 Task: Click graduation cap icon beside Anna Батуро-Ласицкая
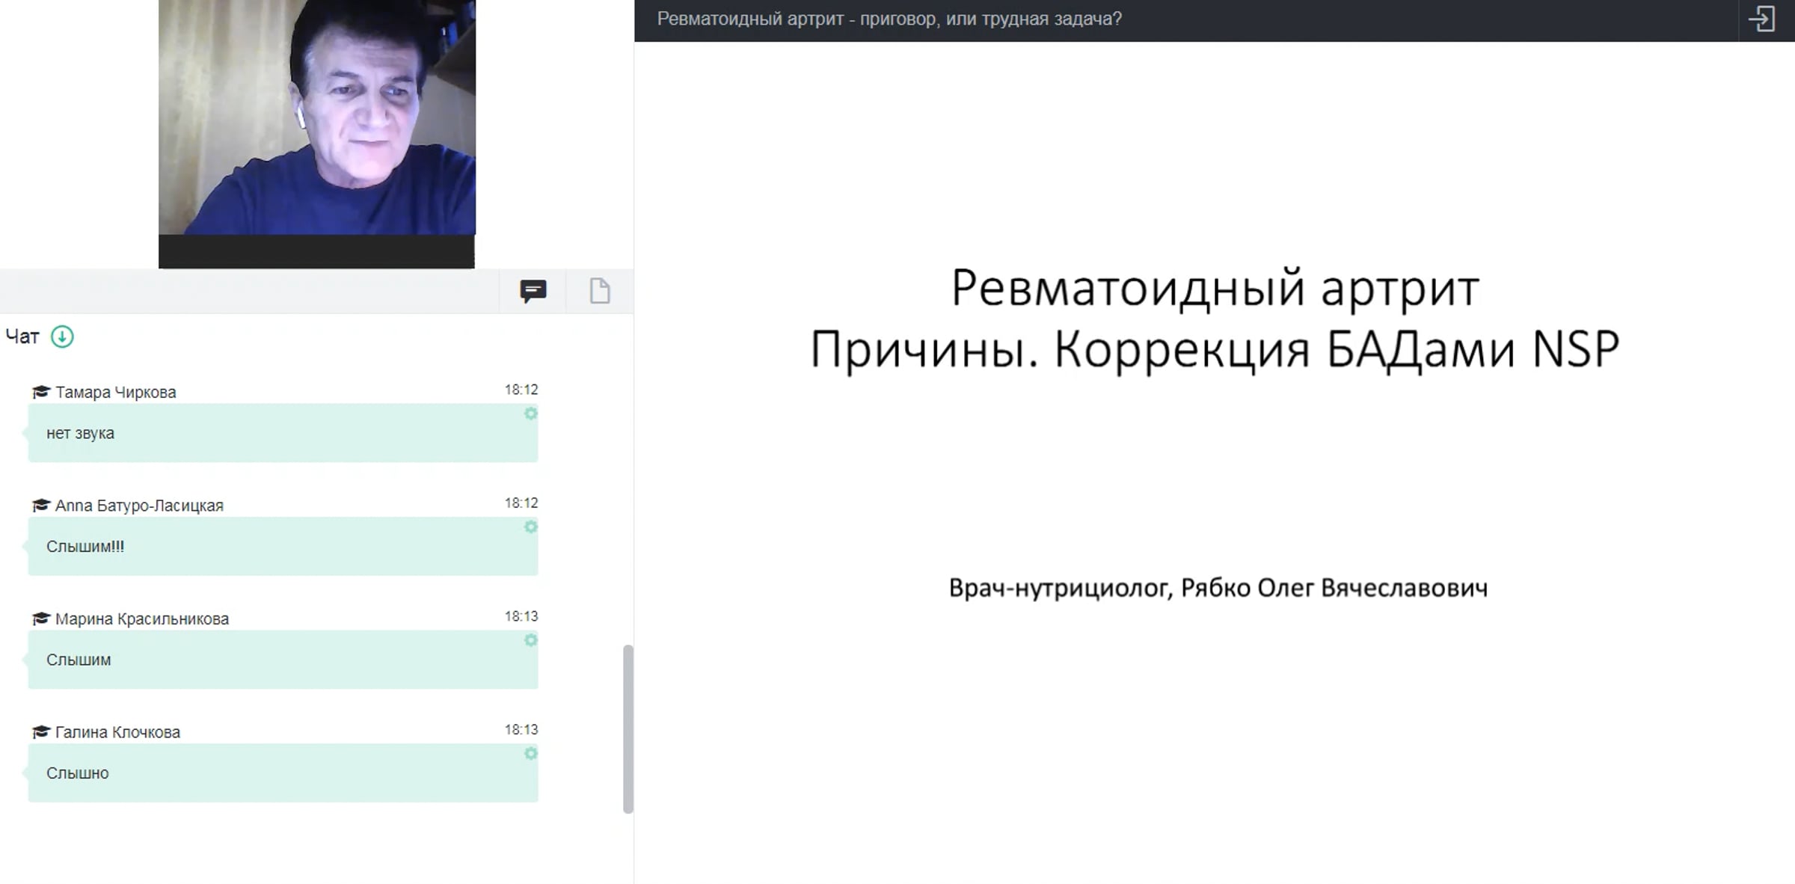[41, 506]
